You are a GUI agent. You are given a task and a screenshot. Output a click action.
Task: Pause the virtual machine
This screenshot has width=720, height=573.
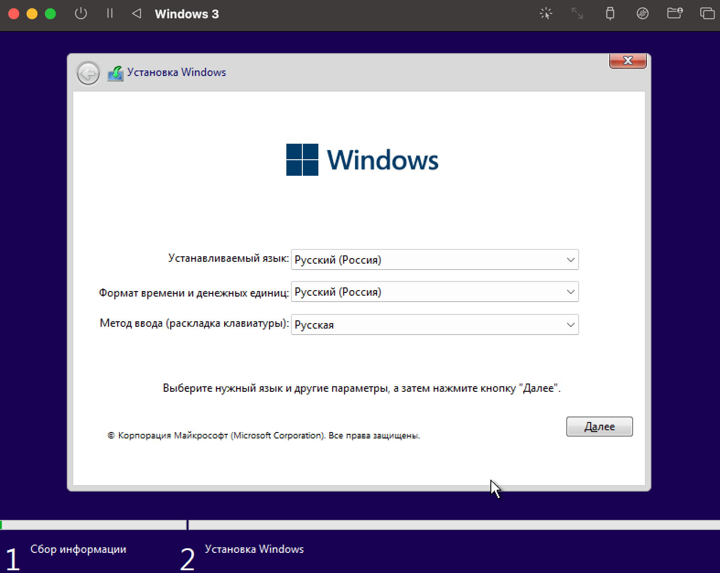(x=110, y=13)
